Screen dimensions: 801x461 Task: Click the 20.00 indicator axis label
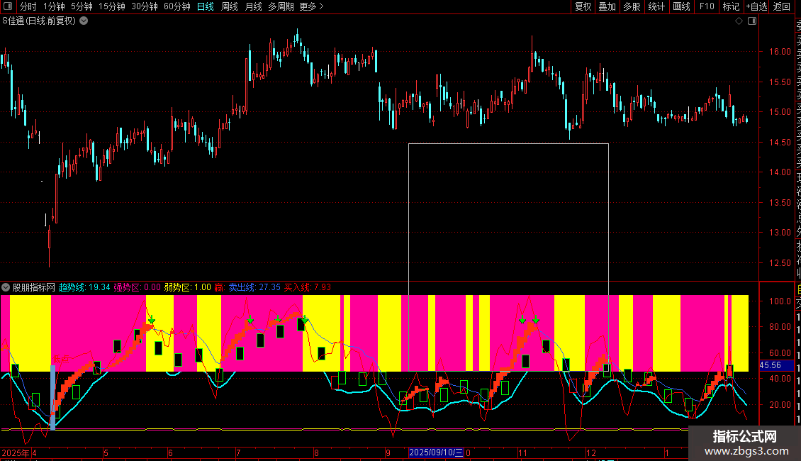(780, 405)
